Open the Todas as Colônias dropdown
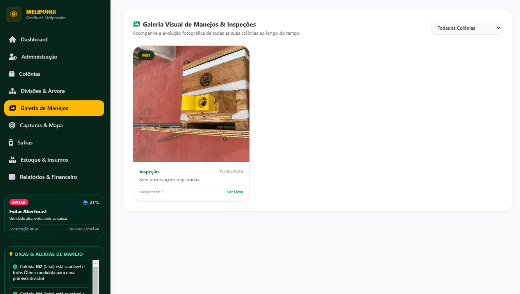The width and height of the screenshot is (520, 294). [467, 28]
